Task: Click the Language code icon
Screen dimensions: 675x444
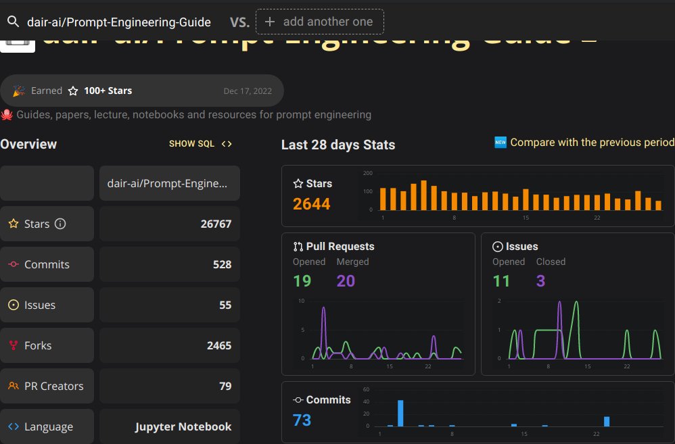Action: pyautogui.click(x=14, y=426)
